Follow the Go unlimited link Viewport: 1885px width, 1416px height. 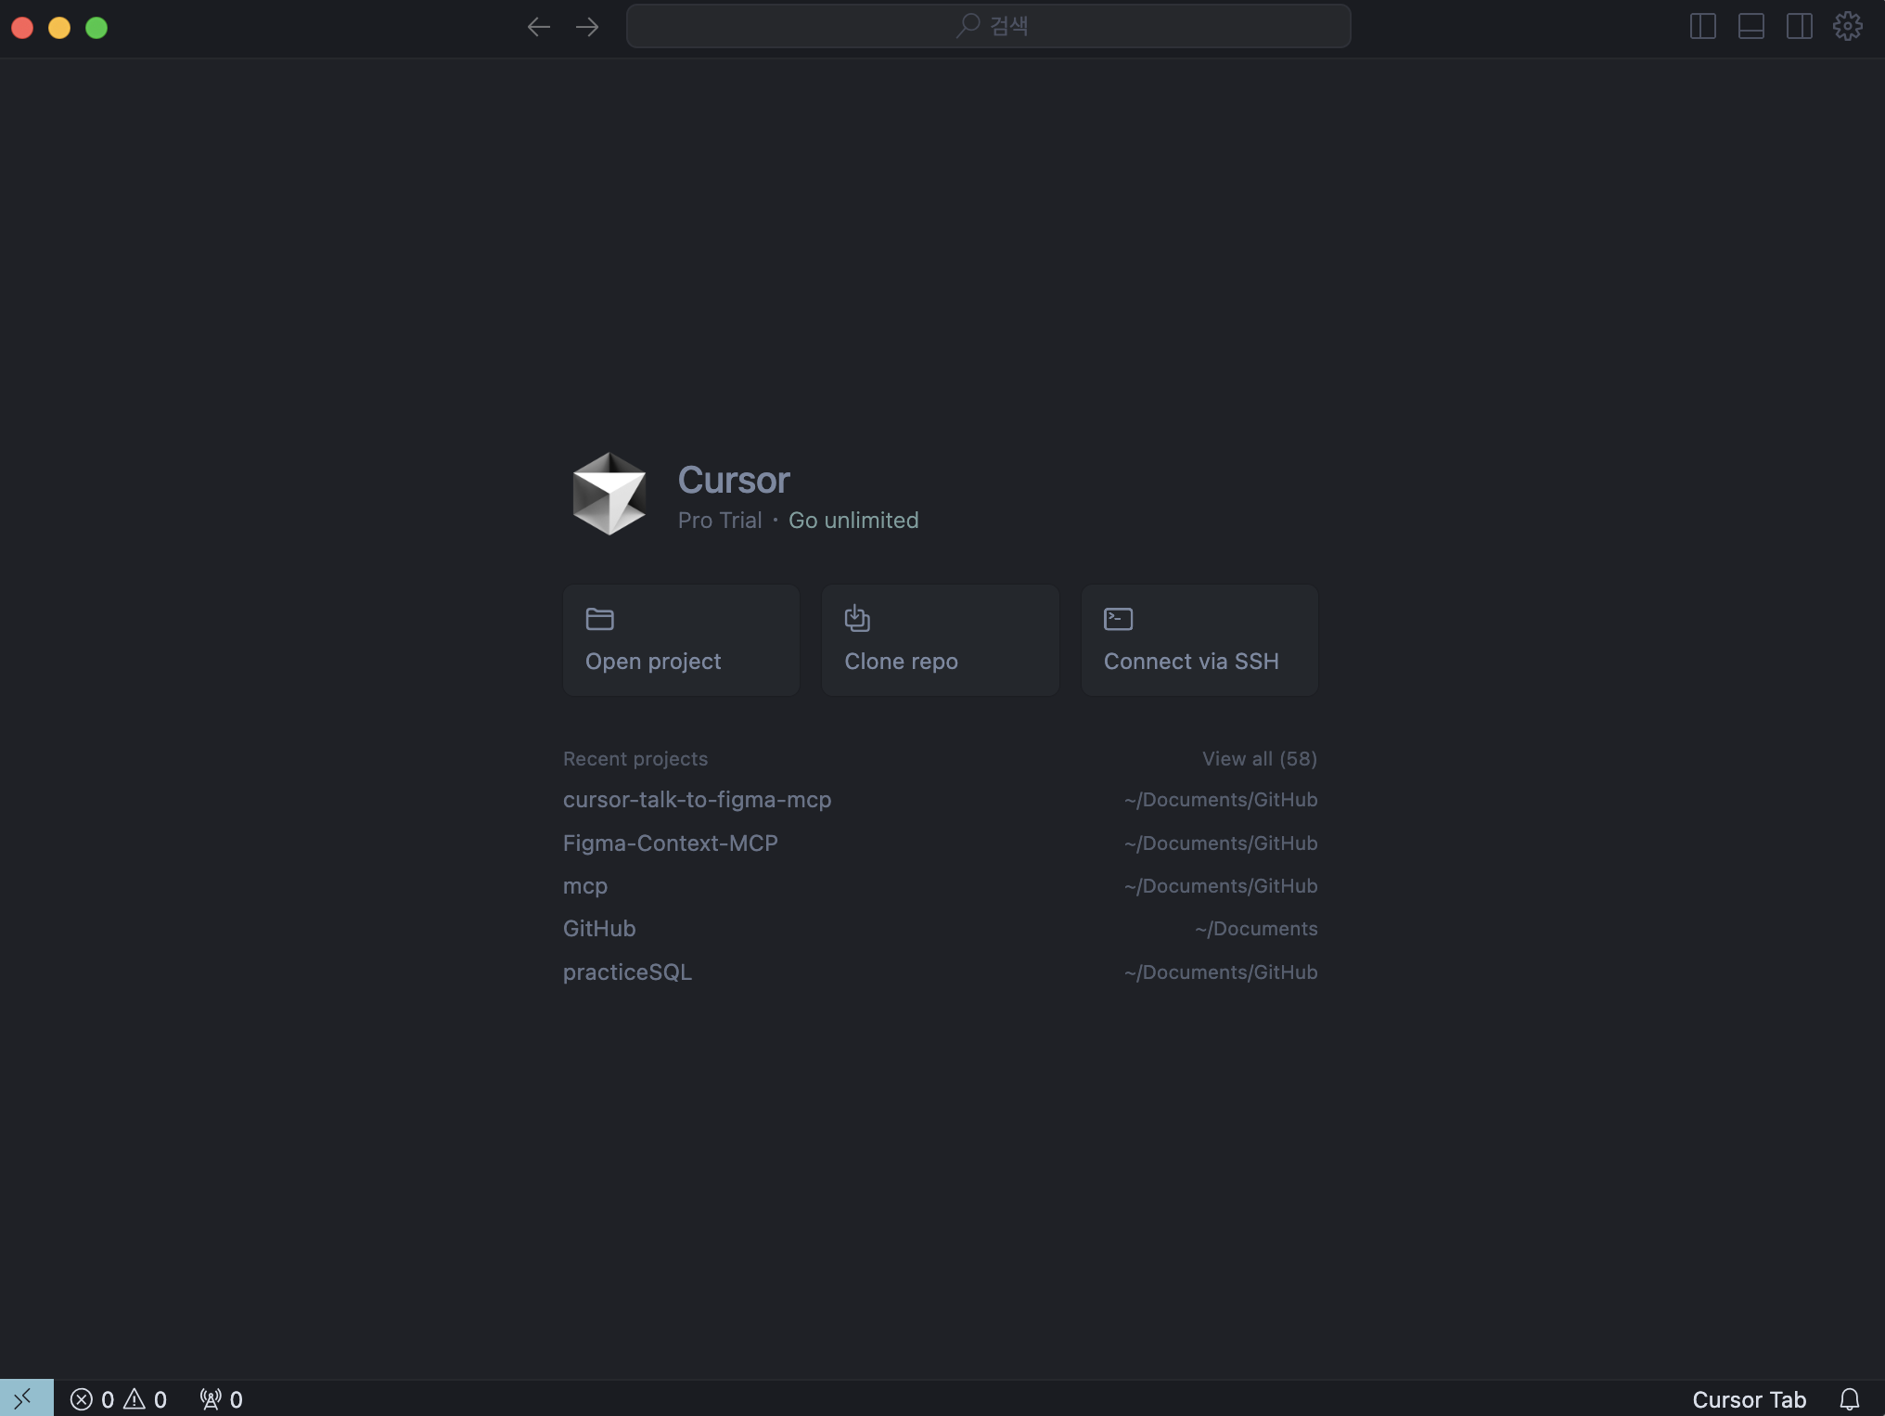tap(853, 521)
